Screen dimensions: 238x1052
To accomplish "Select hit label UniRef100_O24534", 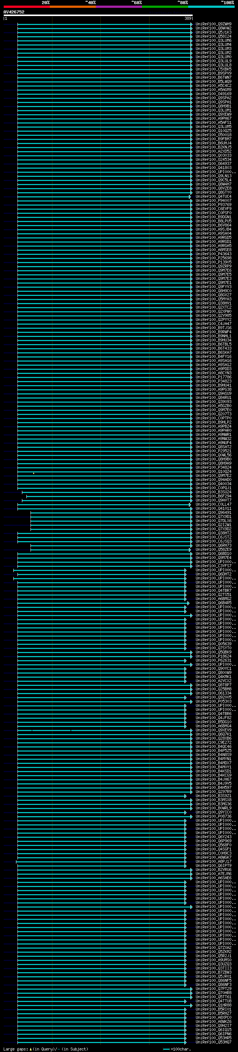I will tap(213, 159).
